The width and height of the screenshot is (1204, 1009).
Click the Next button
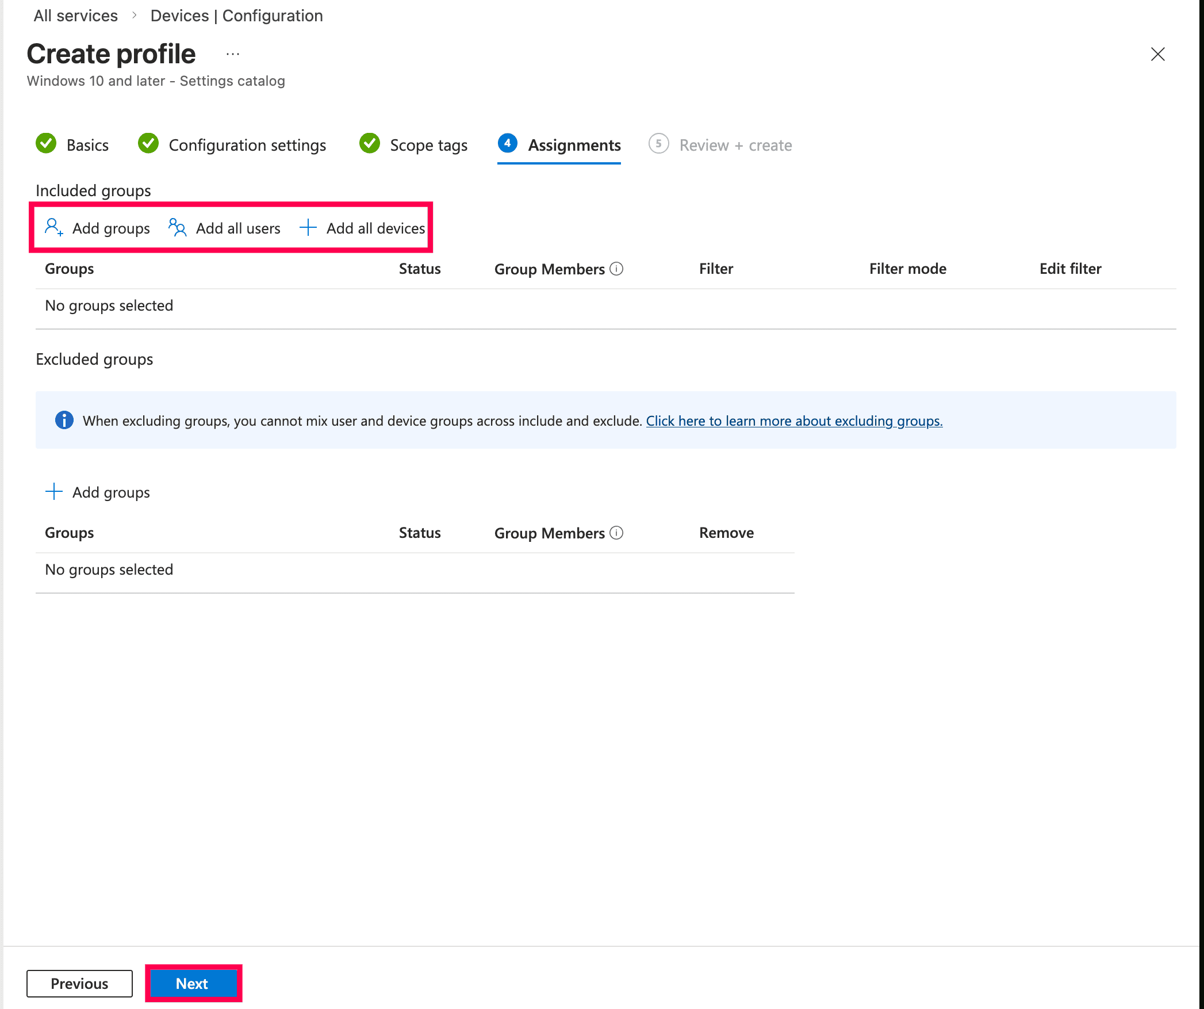point(192,984)
